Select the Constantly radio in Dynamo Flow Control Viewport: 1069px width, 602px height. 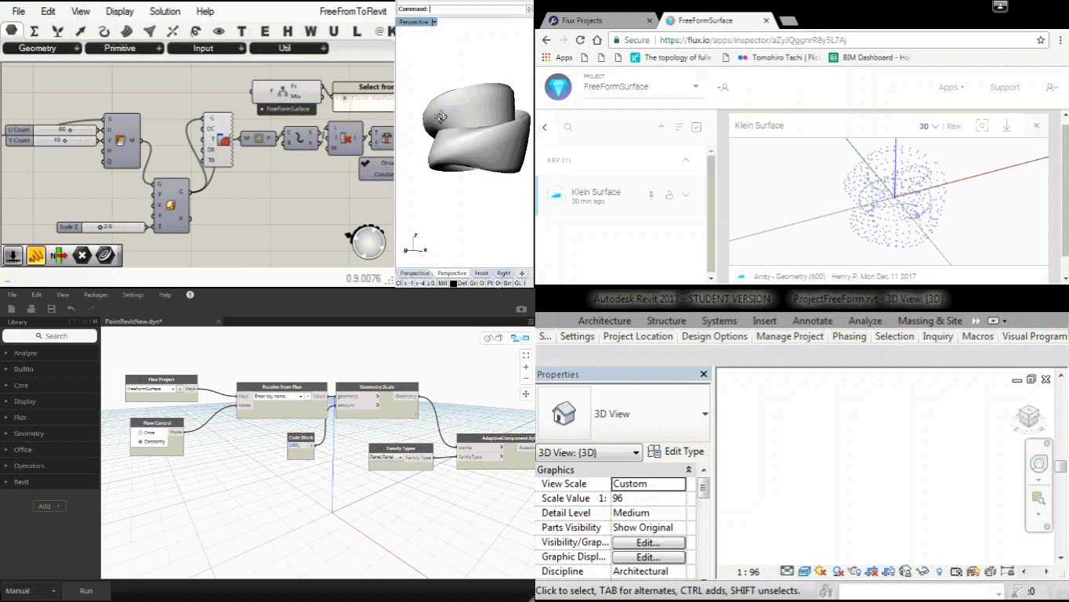[x=140, y=442]
